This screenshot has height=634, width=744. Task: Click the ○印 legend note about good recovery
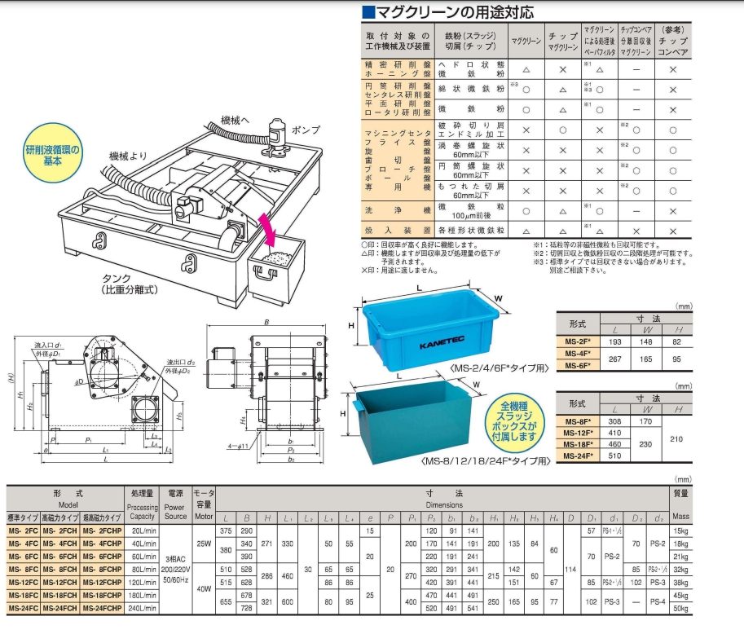(x=420, y=245)
